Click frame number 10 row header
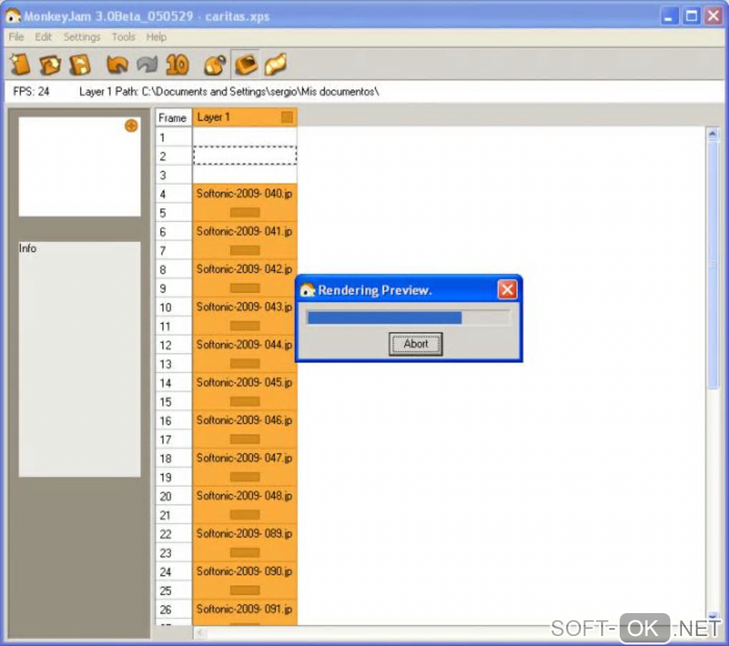The height and width of the screenshot is (646, 729). [x=174, y=307]
